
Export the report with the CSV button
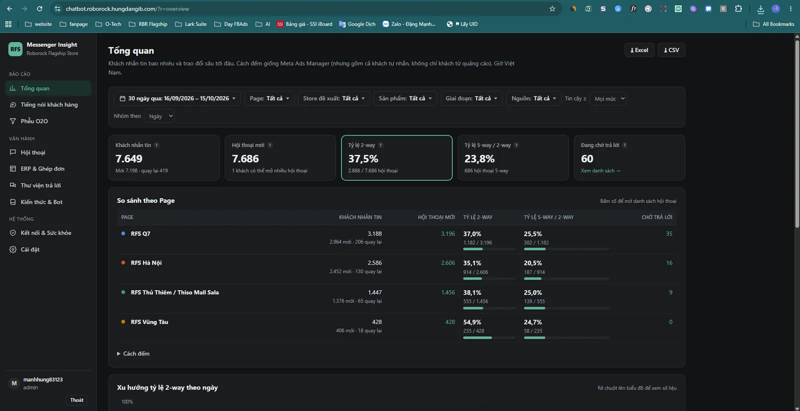(x=671, y=50)
